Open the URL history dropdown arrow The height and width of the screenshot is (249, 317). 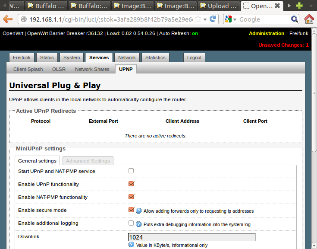coord(205,19)
